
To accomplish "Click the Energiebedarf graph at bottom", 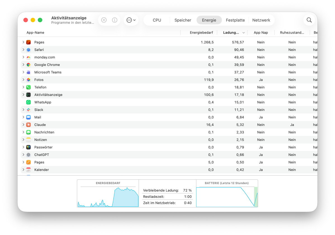I will [108, 196].
